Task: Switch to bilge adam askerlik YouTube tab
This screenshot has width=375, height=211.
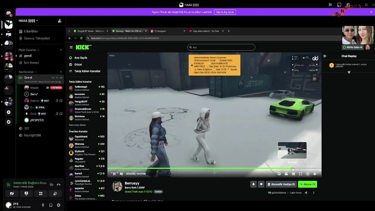Action: click(x=206, y=31)
